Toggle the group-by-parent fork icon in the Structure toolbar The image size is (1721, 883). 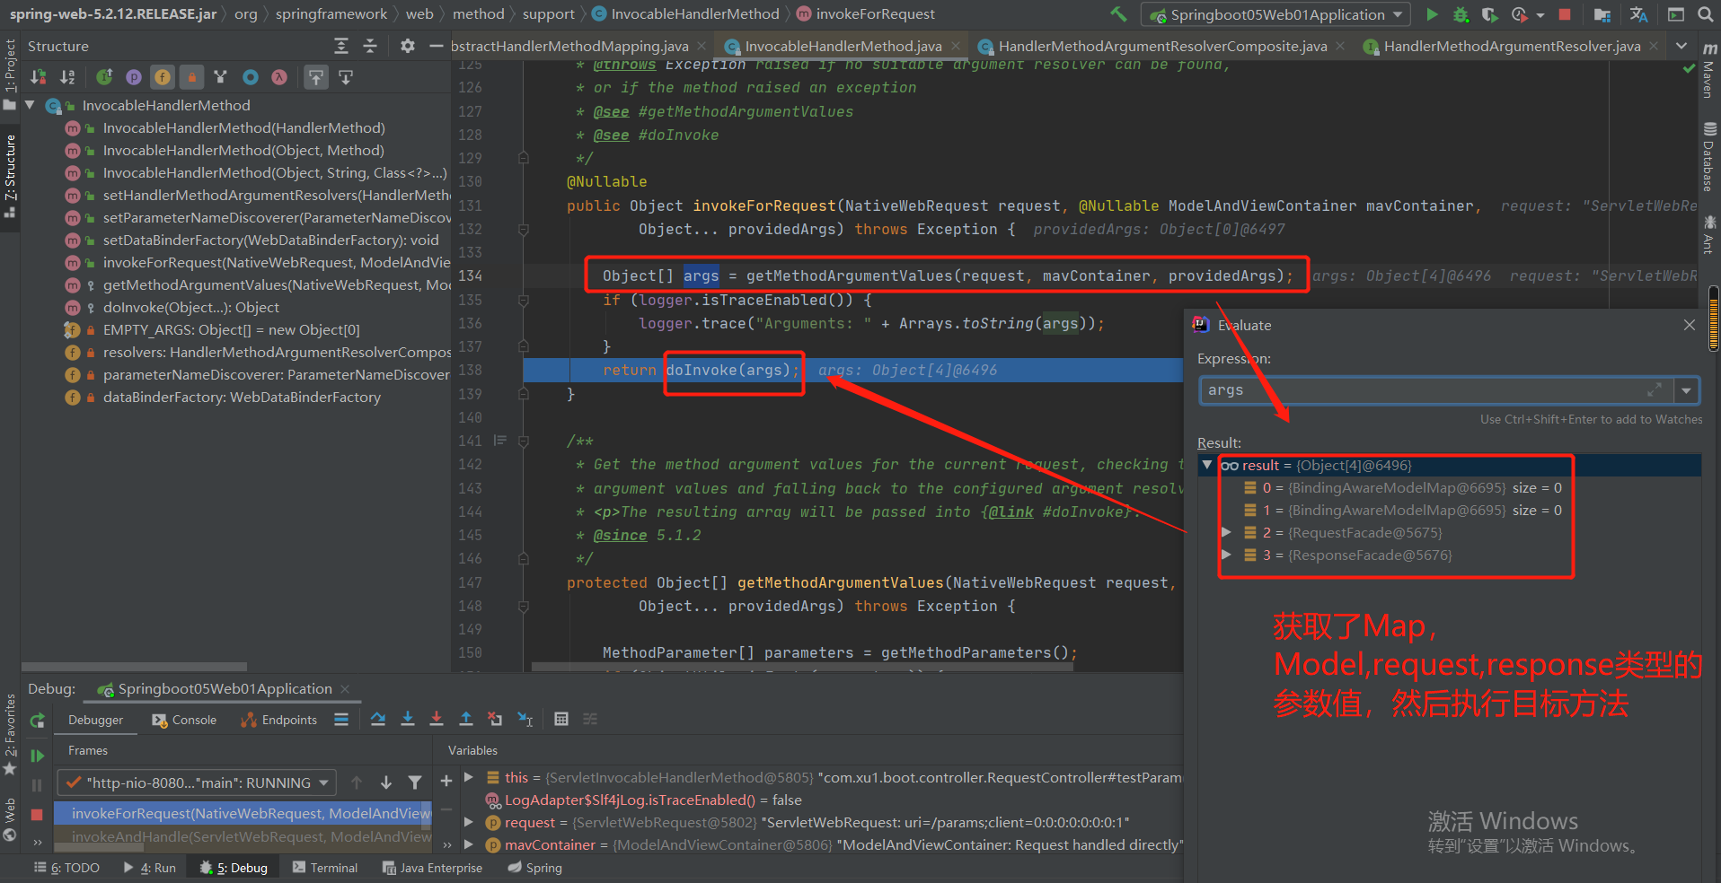coord(221,77)
